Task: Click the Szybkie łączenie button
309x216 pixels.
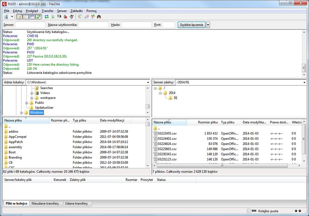Action: (192, 25)
